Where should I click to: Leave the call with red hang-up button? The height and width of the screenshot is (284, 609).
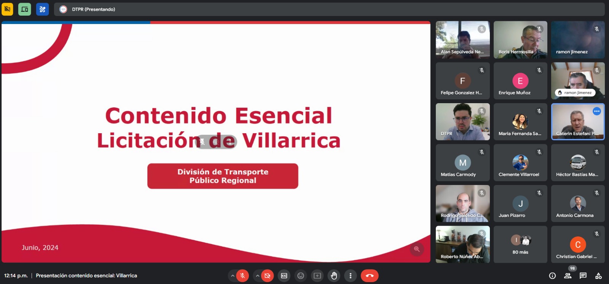pos(370,276)
